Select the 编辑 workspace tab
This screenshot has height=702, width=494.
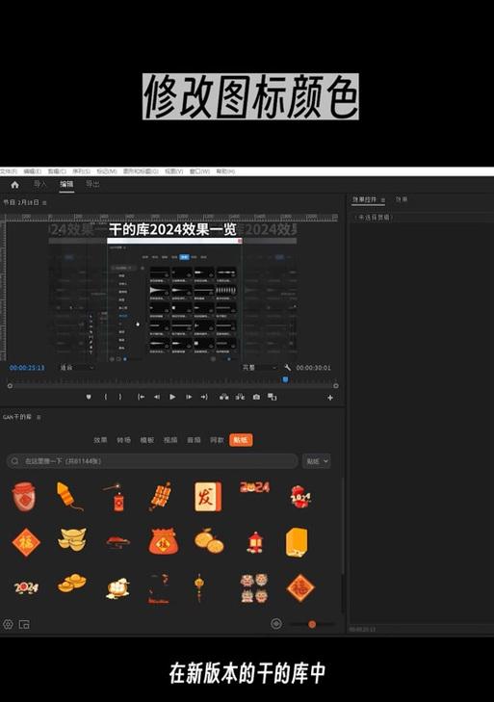pyautogui.click(x=66, y=184)
